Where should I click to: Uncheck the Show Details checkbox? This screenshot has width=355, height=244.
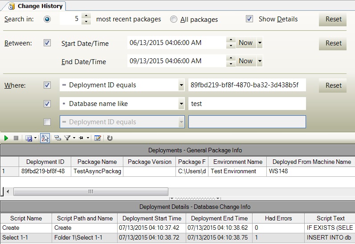[249, 19]
